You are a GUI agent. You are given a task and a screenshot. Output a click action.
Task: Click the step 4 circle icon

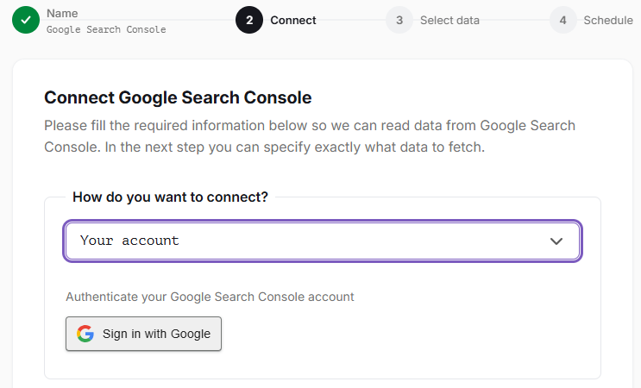pyautogui.click(x=562, y=20)
